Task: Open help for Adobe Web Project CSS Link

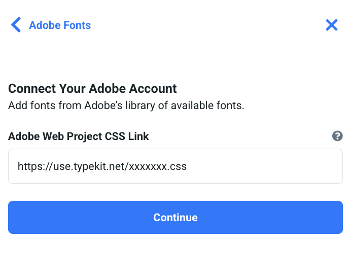Action: click(337, 136)
